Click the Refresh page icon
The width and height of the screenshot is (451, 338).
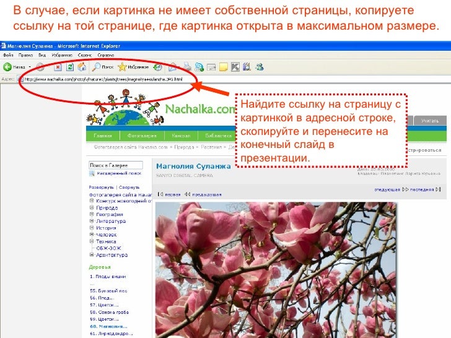point(70,67)
